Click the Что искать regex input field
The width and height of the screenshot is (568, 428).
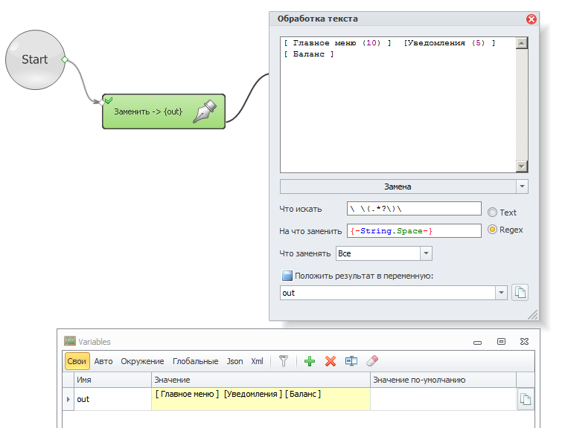coord(414,209)
